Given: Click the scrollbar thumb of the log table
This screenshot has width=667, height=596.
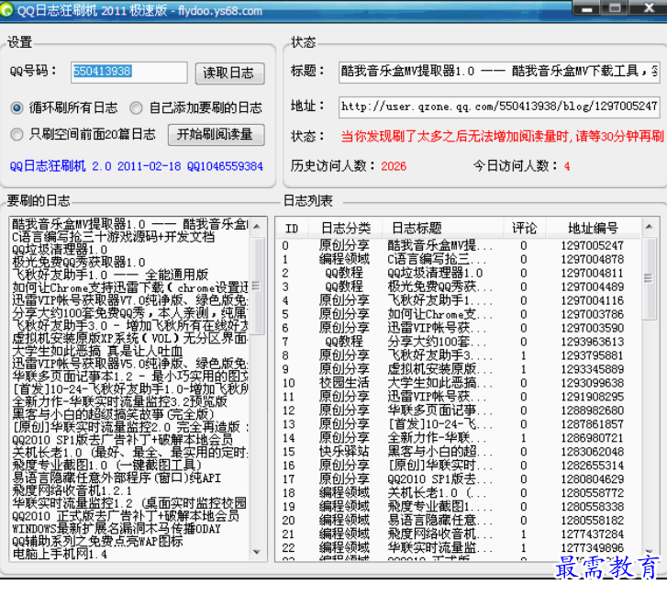Looking at the screenshot, I should coord(649,278).
